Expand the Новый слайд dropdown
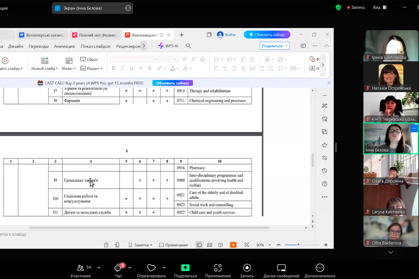Viewport: 419px width, 279px height. click(45, 68)
